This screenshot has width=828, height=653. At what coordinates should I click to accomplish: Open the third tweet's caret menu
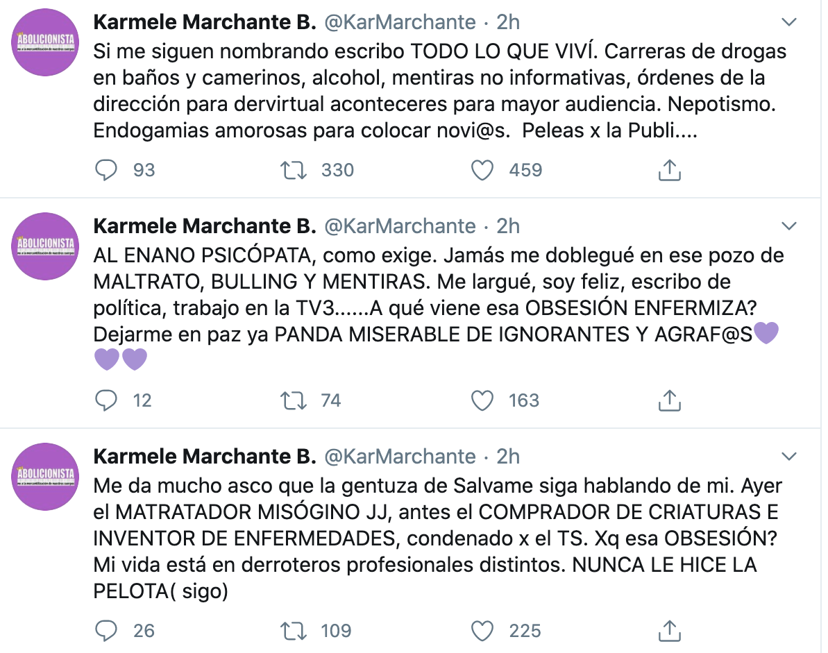789,457
